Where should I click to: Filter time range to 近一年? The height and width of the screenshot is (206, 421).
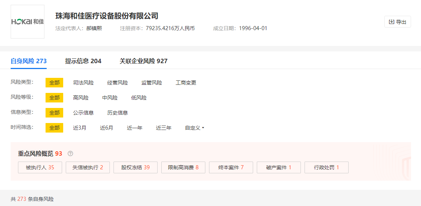[x=134, y=128]
